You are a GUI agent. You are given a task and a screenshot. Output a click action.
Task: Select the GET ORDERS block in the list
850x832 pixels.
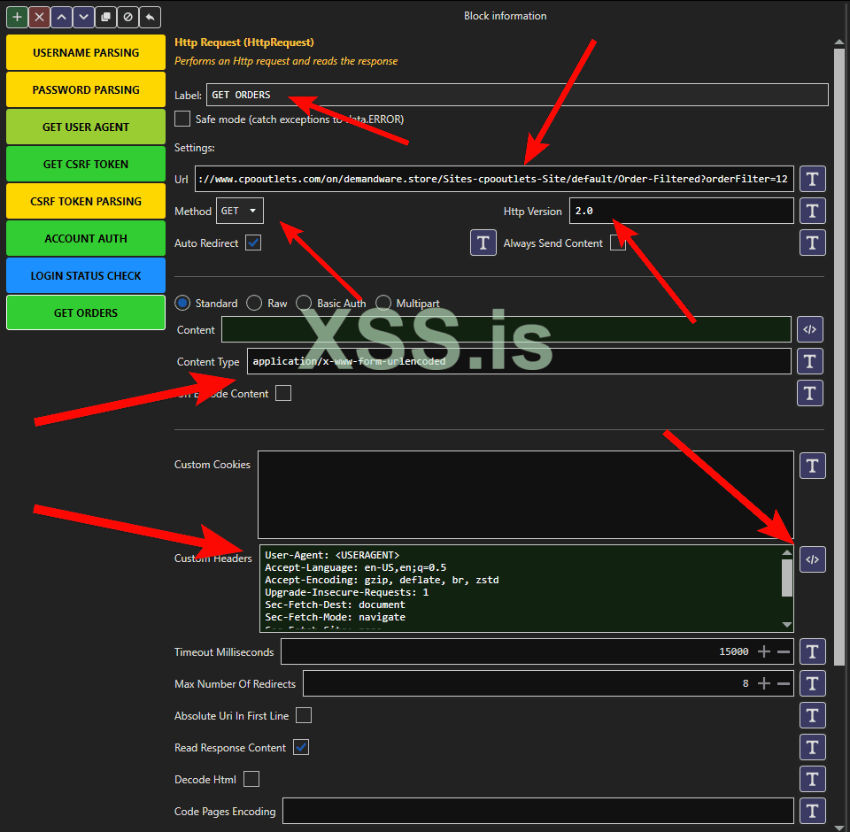86,312
